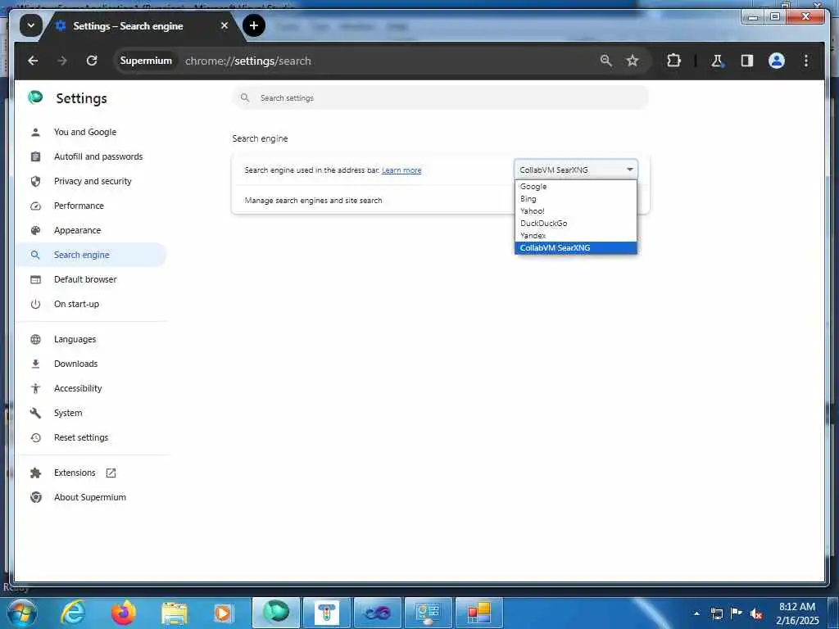The height and width of the screenshot is (629, 839).
Task: Click the shield icon by Privacy and security
Action: pyautogui.click(x=35, y=181)
